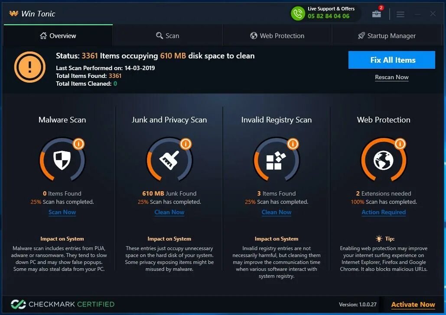
Task: Close the Win Tonic window
Action: 433,14
